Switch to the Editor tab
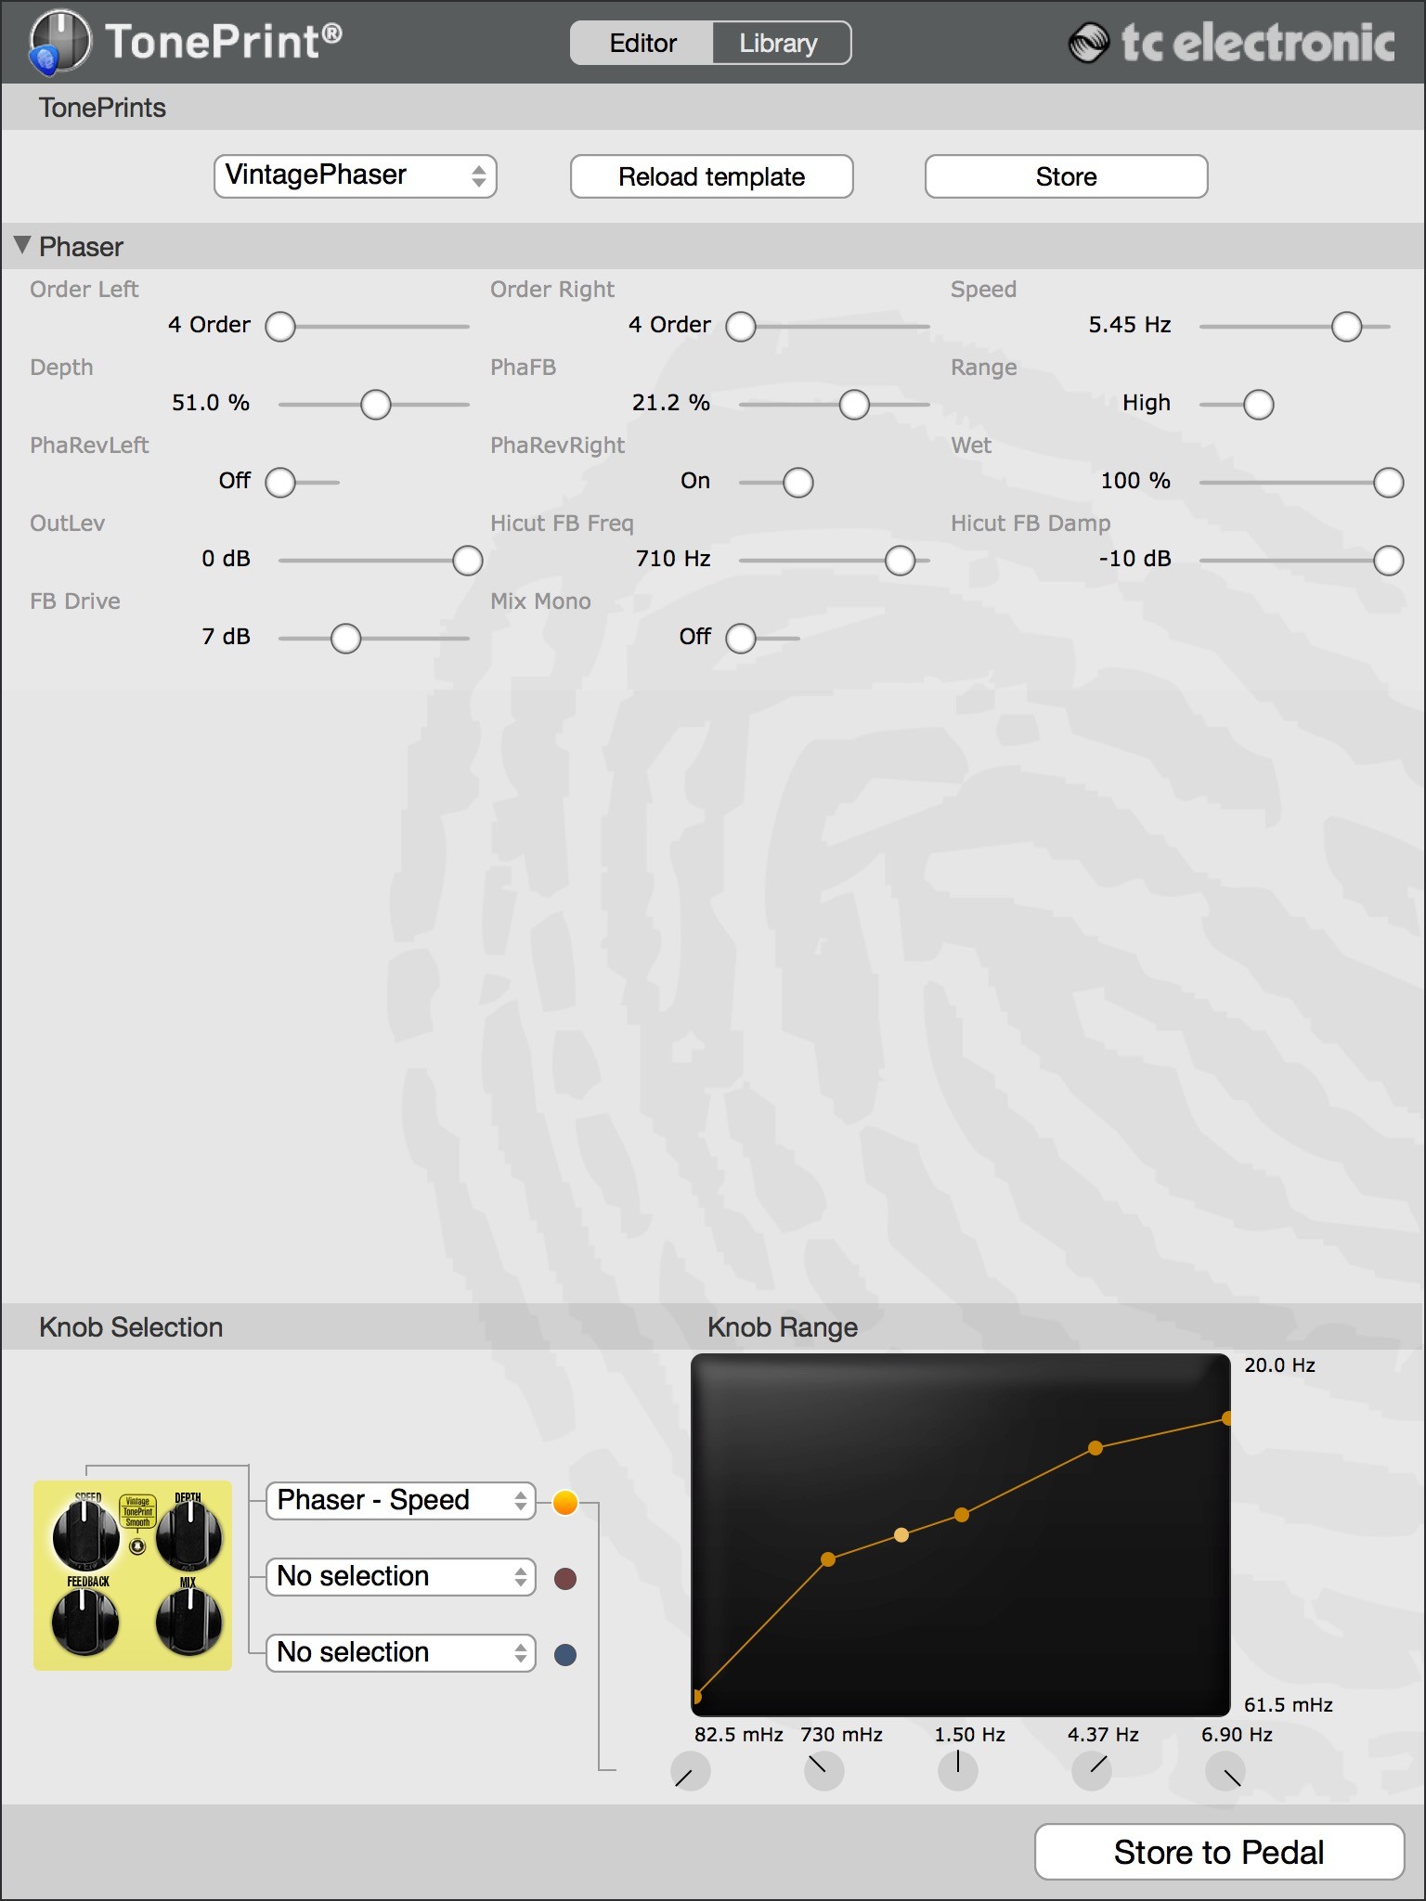The width and height of the screenshot is (1426, 1901). (x=642, y=44)
